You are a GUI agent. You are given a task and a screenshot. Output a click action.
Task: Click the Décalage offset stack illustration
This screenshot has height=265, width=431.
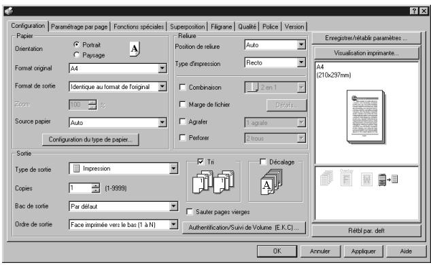click(271, 182)
